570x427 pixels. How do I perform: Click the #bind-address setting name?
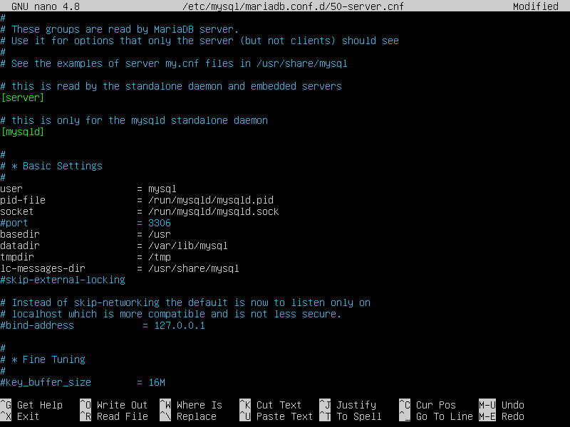(x=37, y=325)
